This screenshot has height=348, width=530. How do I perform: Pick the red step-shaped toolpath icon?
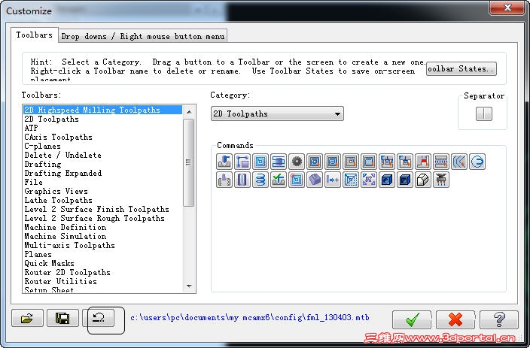click(x=423, y=162)
